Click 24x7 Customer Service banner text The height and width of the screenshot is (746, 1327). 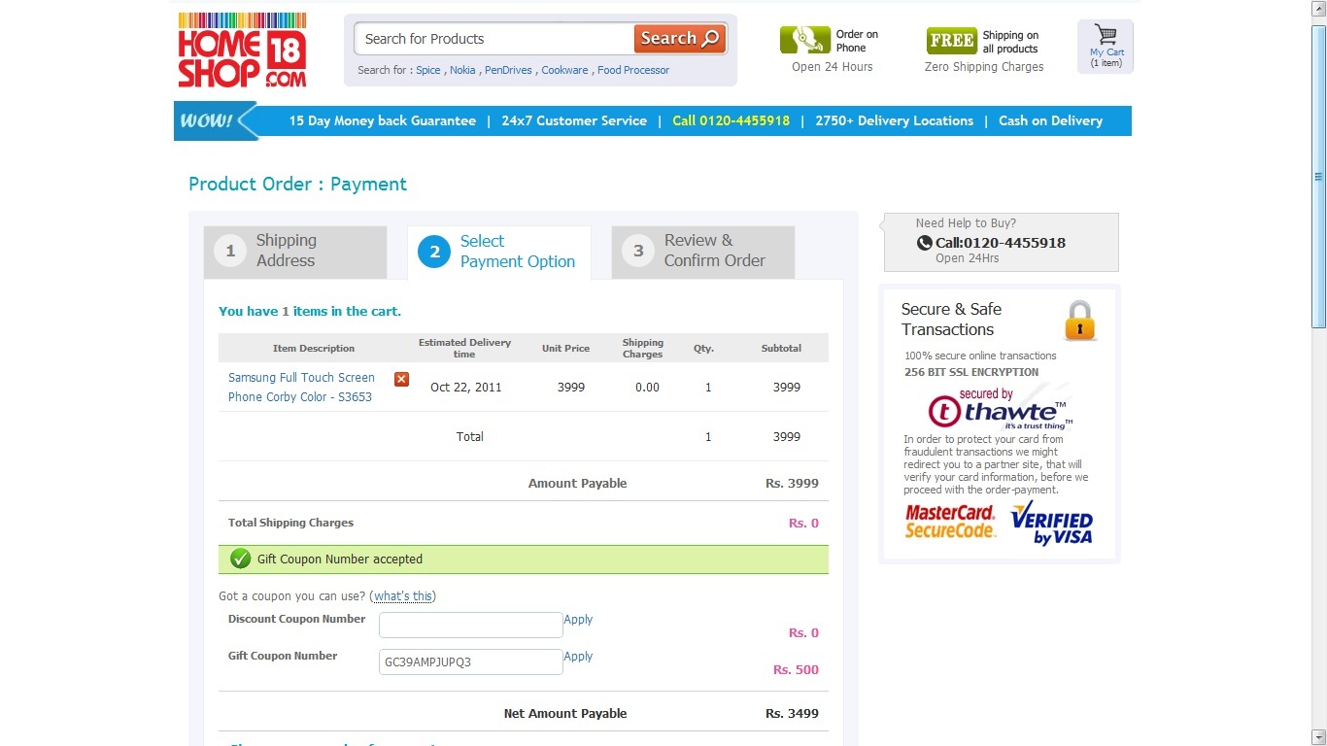tap(574, 121)
